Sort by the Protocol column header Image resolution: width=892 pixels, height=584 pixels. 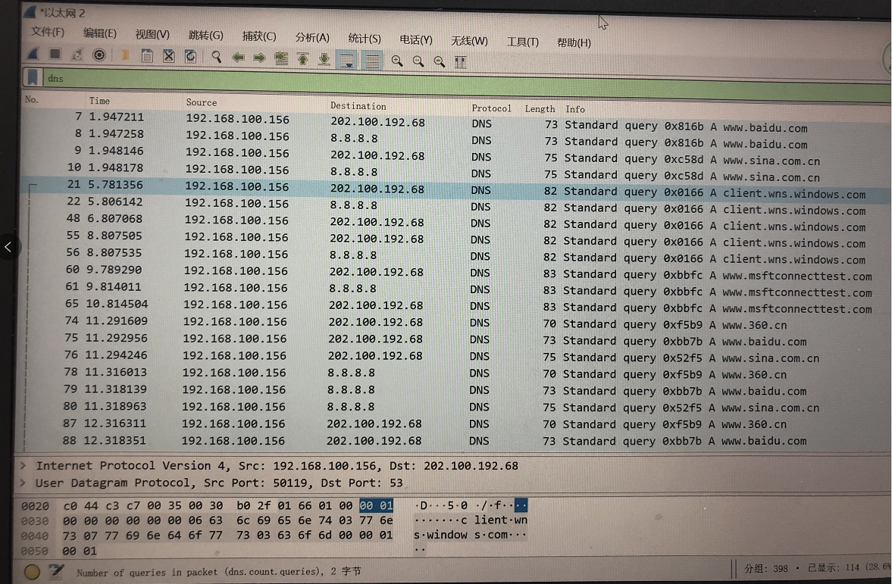click(492, 108)
